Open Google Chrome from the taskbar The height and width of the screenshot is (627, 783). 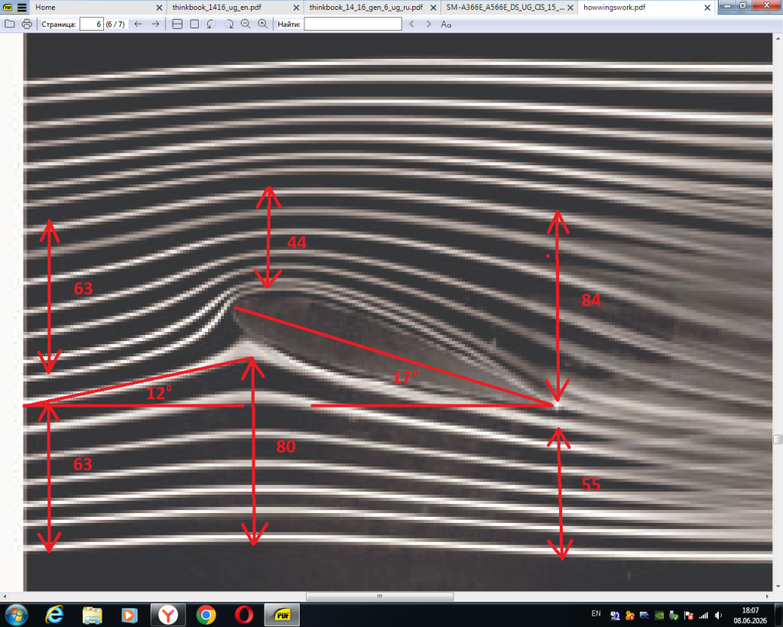(206, 615)
